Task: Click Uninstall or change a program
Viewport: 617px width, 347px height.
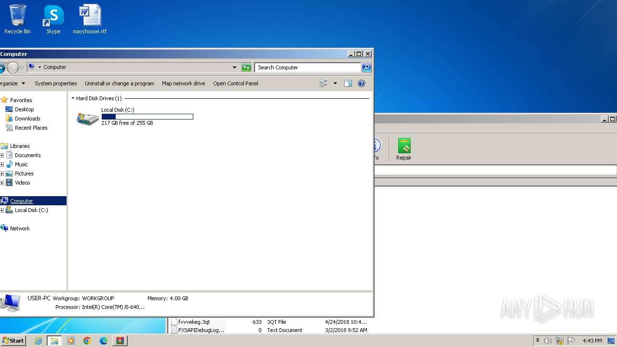Action: tap(120, 83)
